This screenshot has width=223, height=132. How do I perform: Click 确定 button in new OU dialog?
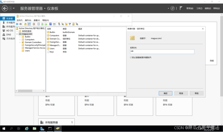tap(165, 93)
